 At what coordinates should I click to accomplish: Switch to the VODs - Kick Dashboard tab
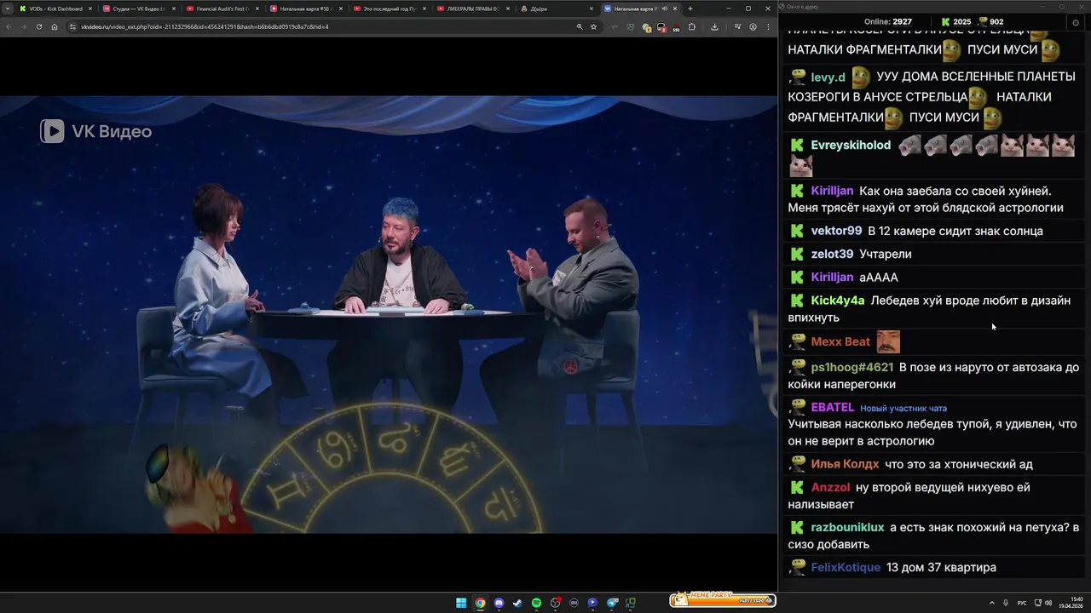(x=55, y=9)
